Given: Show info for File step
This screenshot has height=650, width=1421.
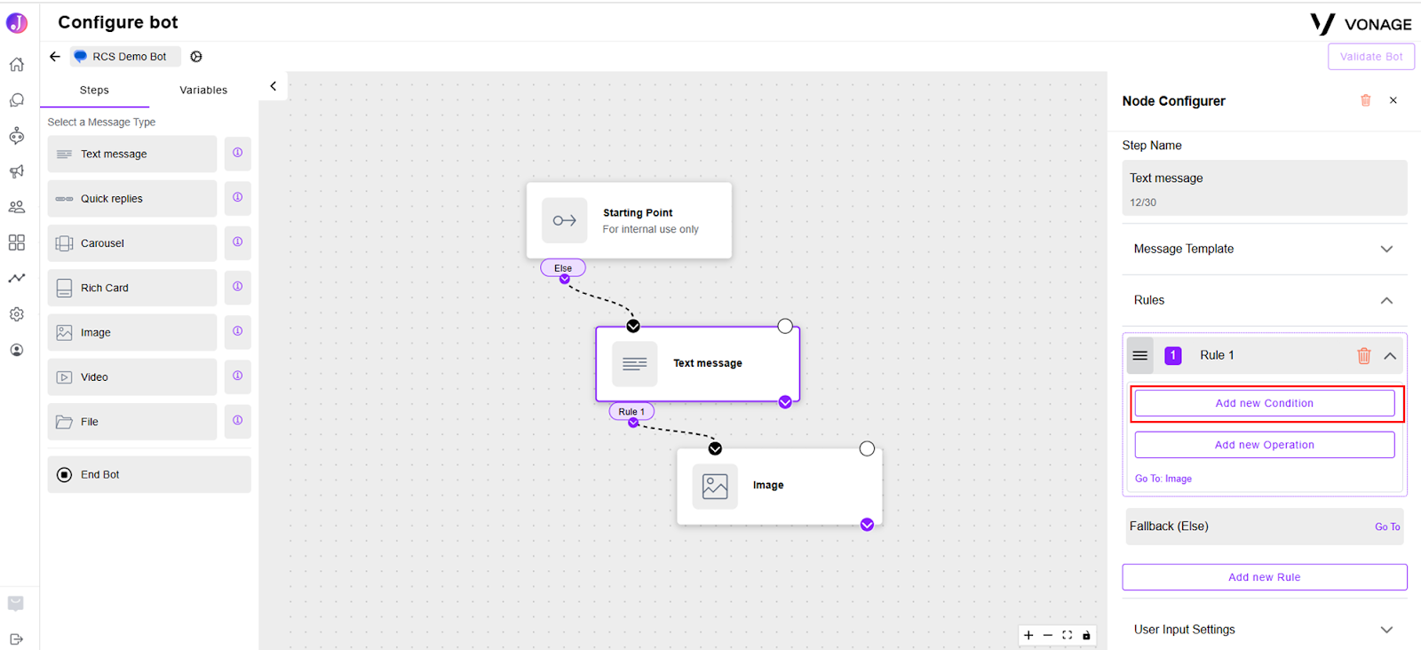Looking at the screenshot, I should 237,420.
